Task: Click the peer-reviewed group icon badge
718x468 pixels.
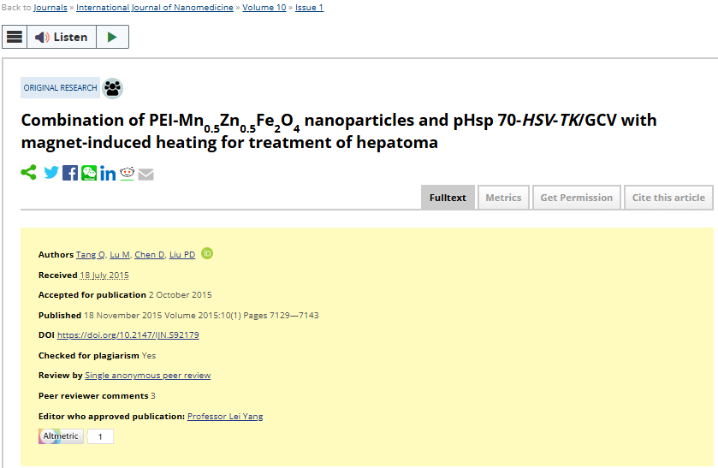Action: click(x=113, y=88)
